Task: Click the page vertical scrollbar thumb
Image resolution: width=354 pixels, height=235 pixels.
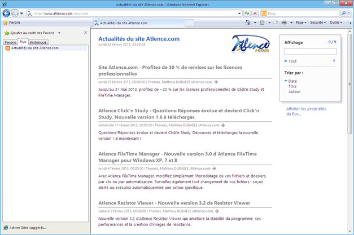Action: tap(349, 84)
